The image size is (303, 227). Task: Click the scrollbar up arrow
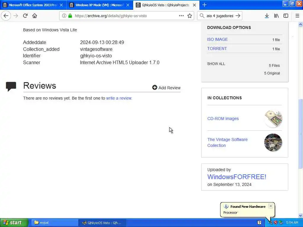300,24
